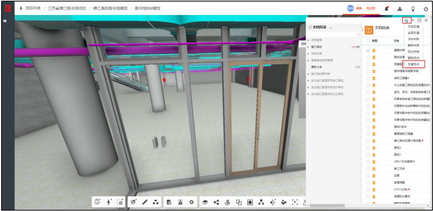Check the box for 图纸2 document
The width and height of the screenshot is (433, 211).
pyautogui.click(x=368, y=148)
